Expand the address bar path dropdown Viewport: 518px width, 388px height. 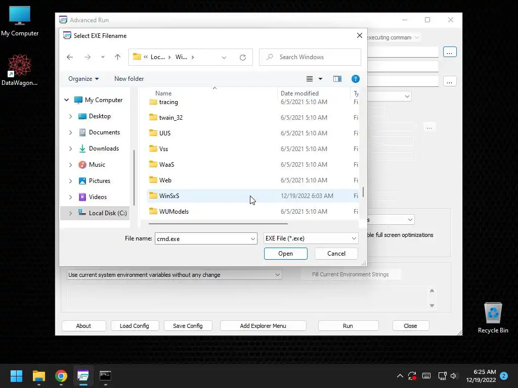(224, 58)
